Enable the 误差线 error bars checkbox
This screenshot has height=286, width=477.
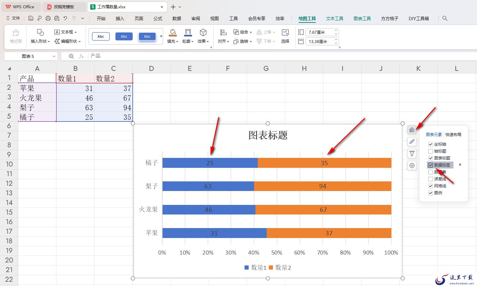pos(431,179)
